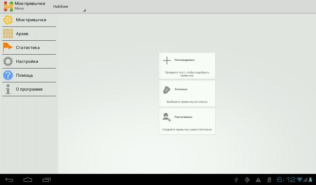Click the pencil icon for Основные

point(167,90)
